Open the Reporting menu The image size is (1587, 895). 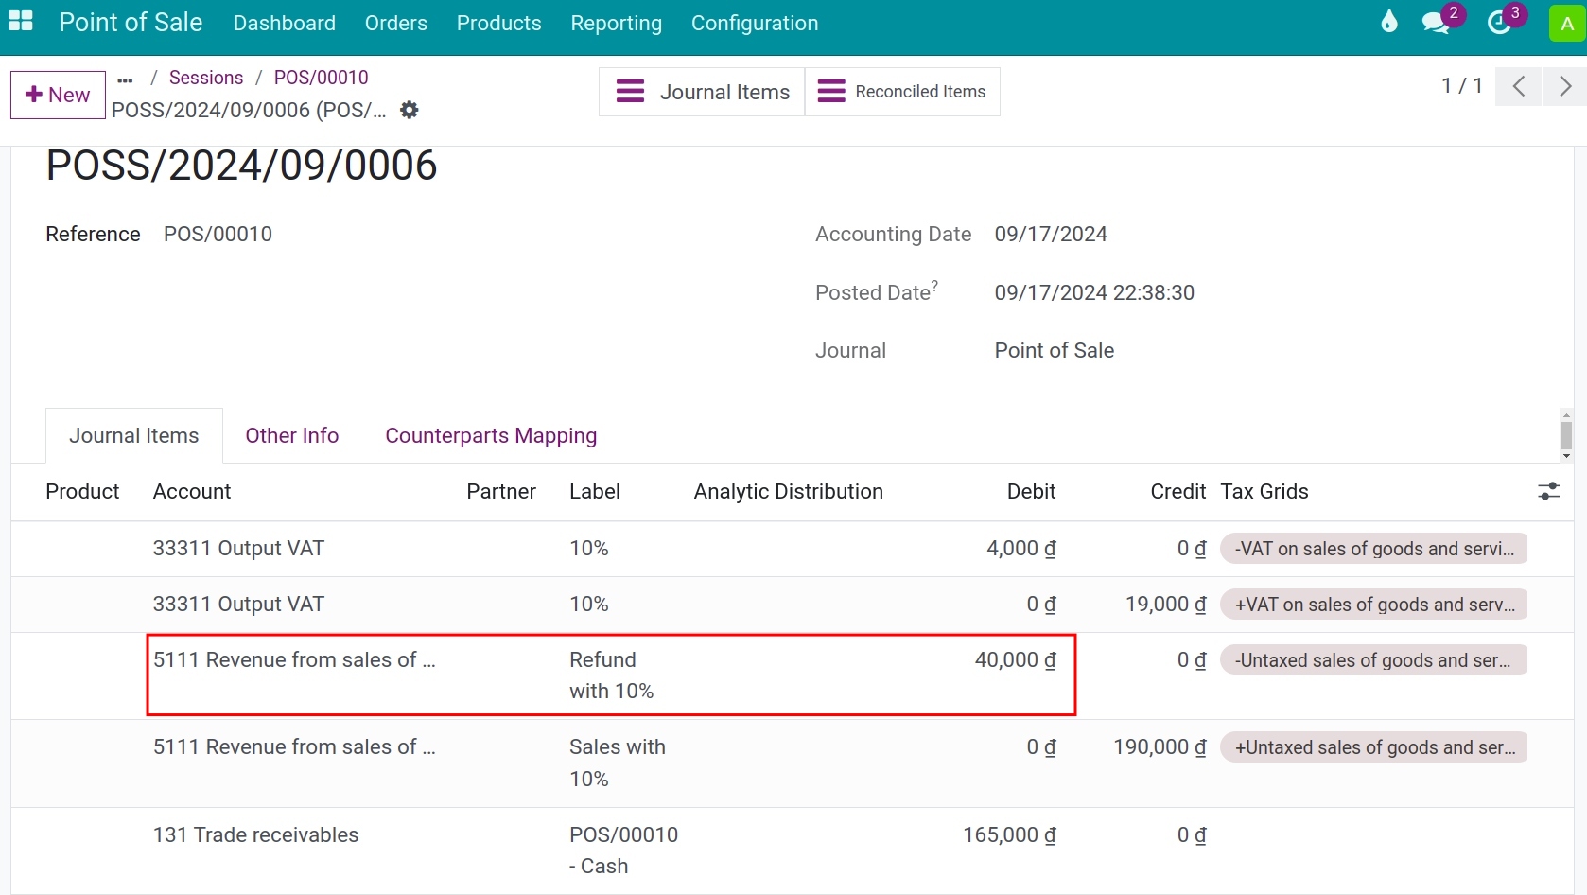(x=617, y=23)
